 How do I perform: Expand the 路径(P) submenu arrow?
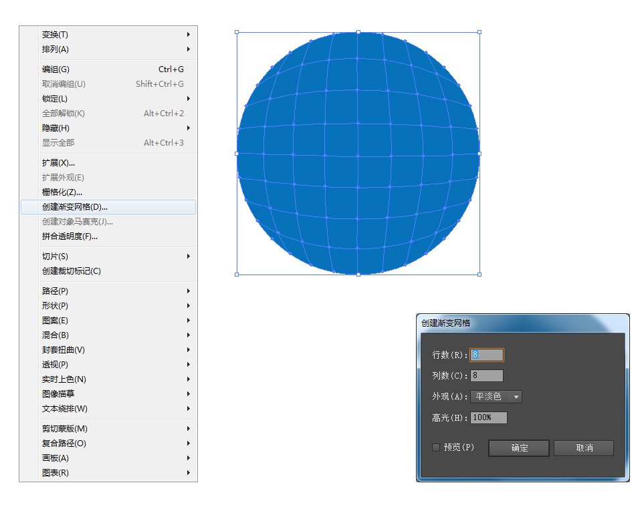pyautogui.click(x=189, y=291)
